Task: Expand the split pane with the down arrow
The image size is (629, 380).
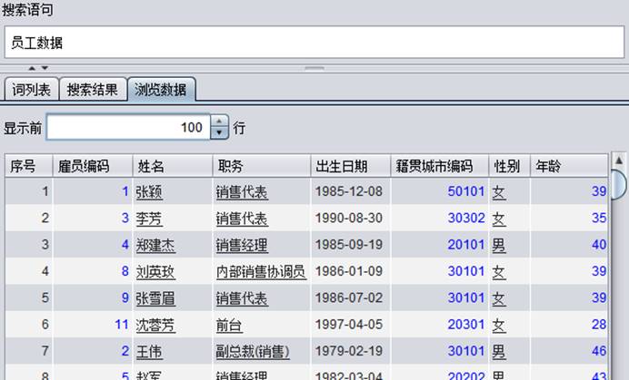Action: 44,68
